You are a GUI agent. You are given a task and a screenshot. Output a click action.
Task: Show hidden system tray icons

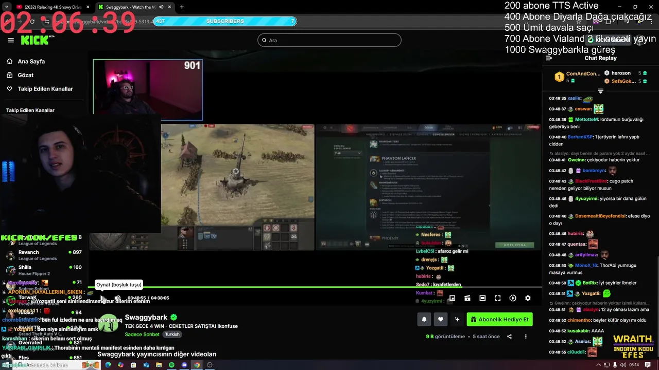[x=598, y=365]
